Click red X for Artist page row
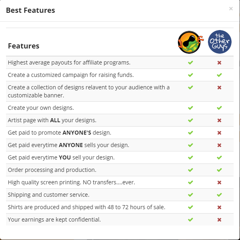 219,120
